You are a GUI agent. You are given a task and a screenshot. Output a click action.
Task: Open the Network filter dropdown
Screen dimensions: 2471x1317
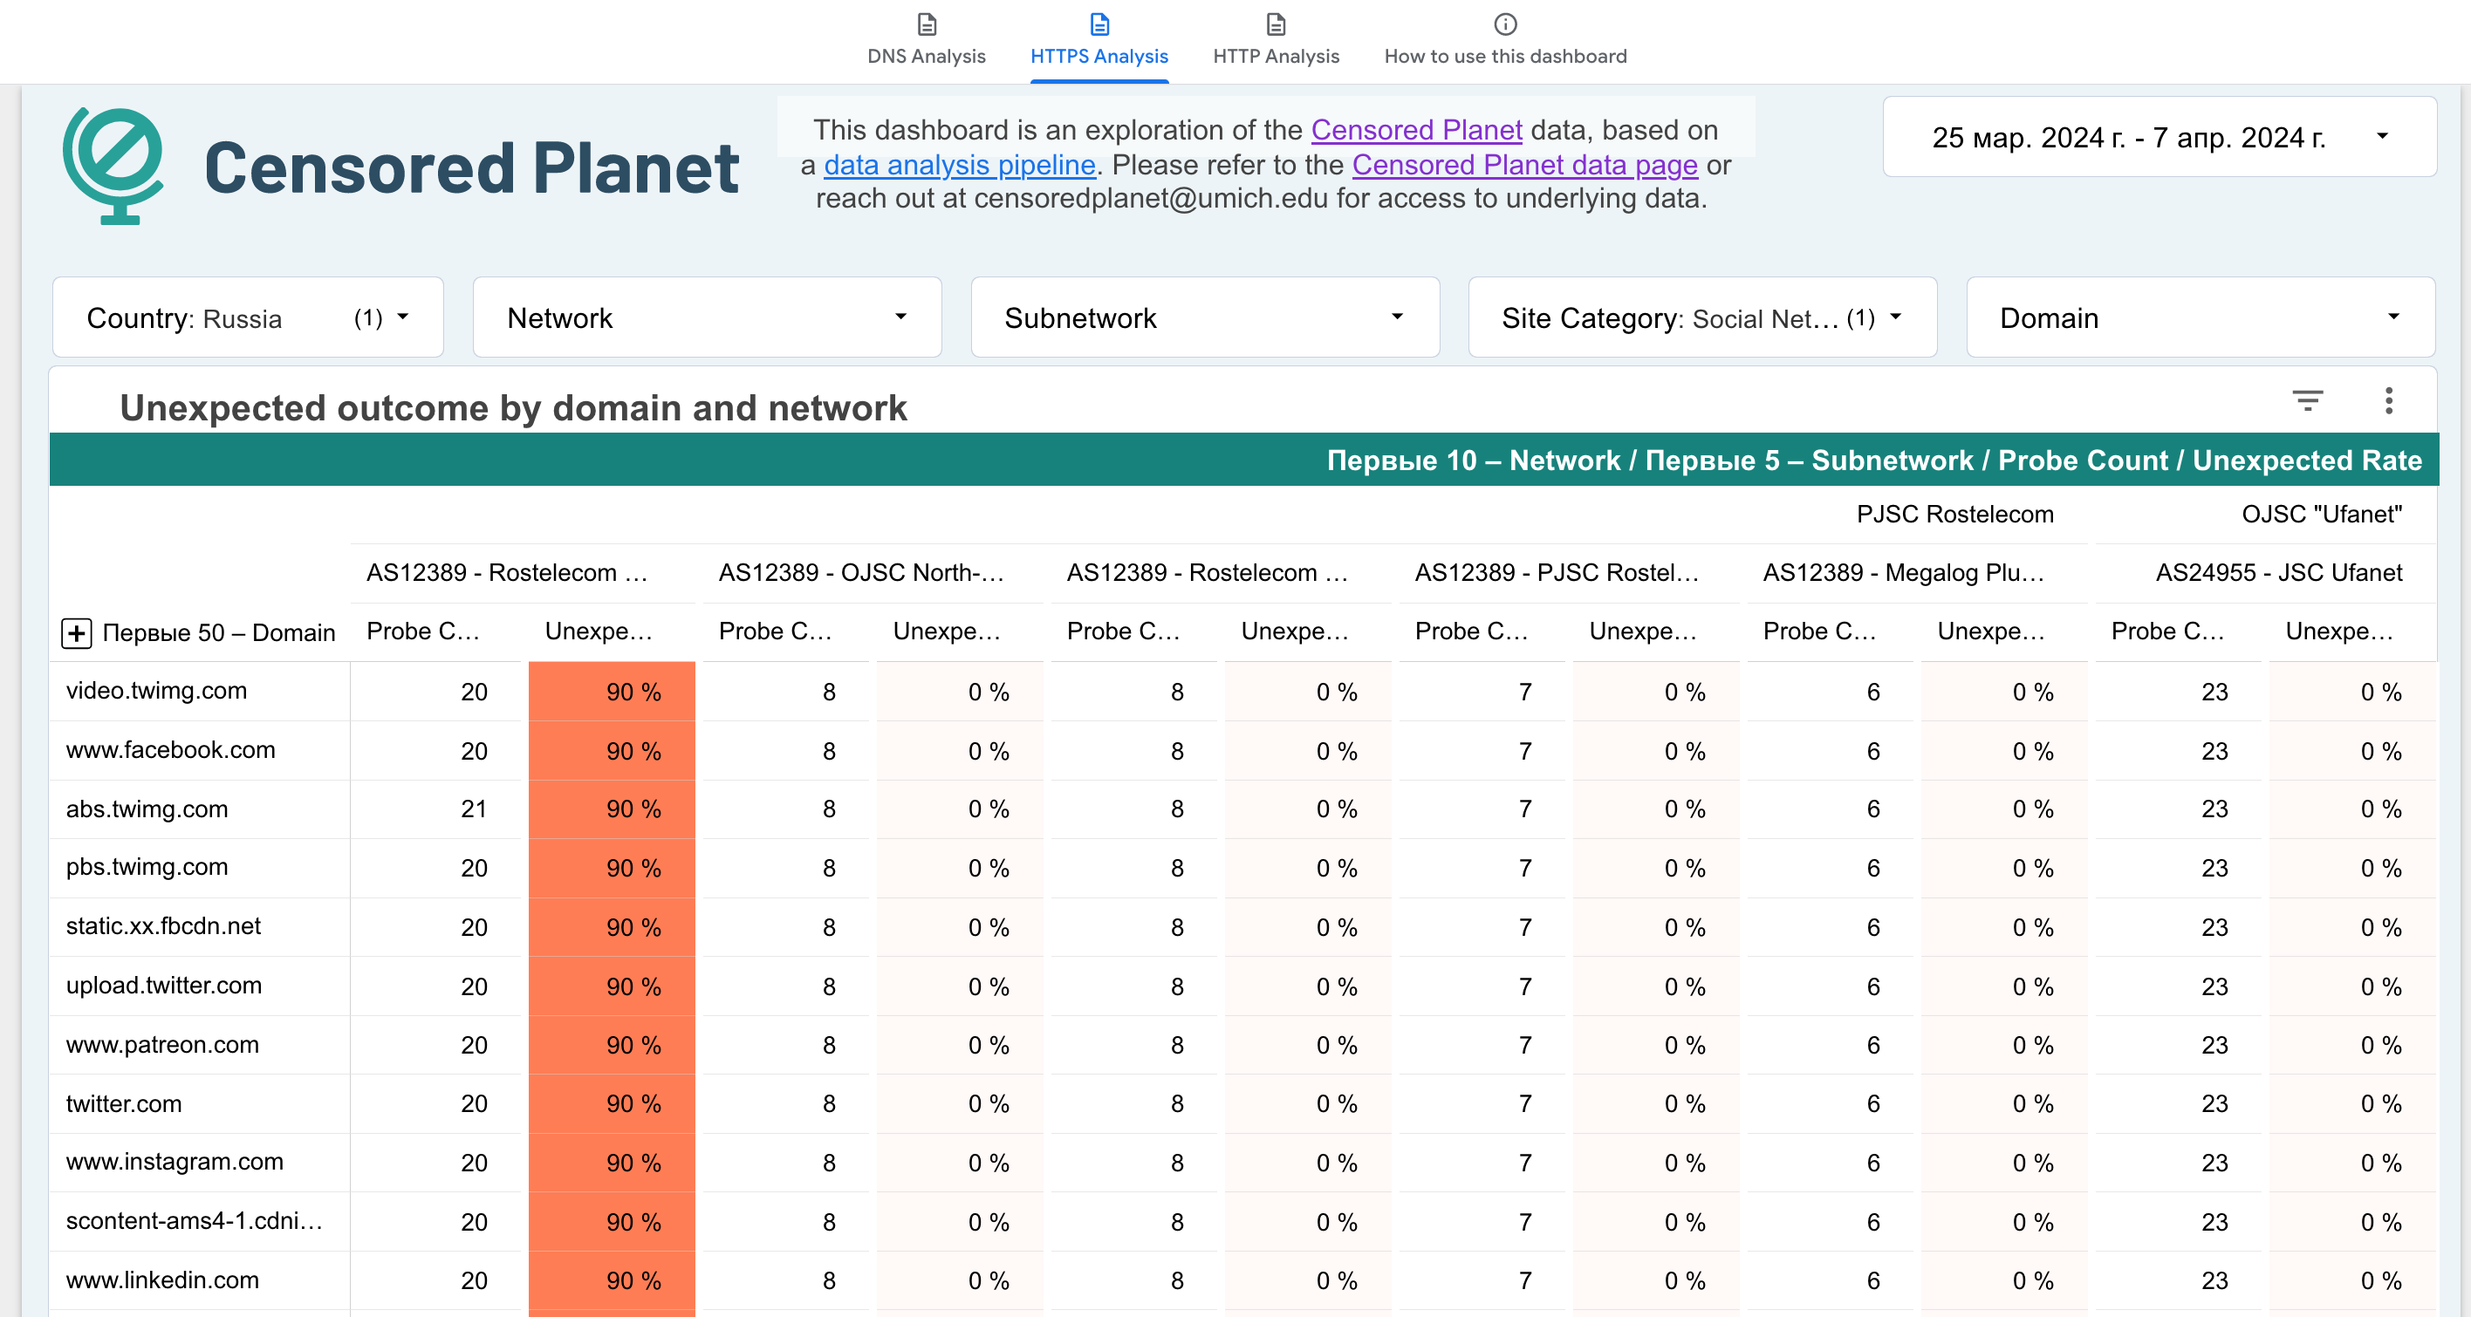707,317
